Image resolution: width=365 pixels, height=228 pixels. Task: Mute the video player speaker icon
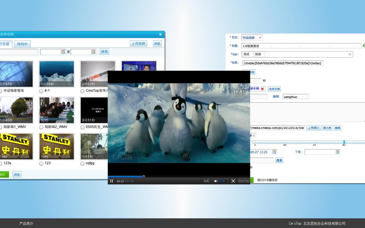click(216, 181)
